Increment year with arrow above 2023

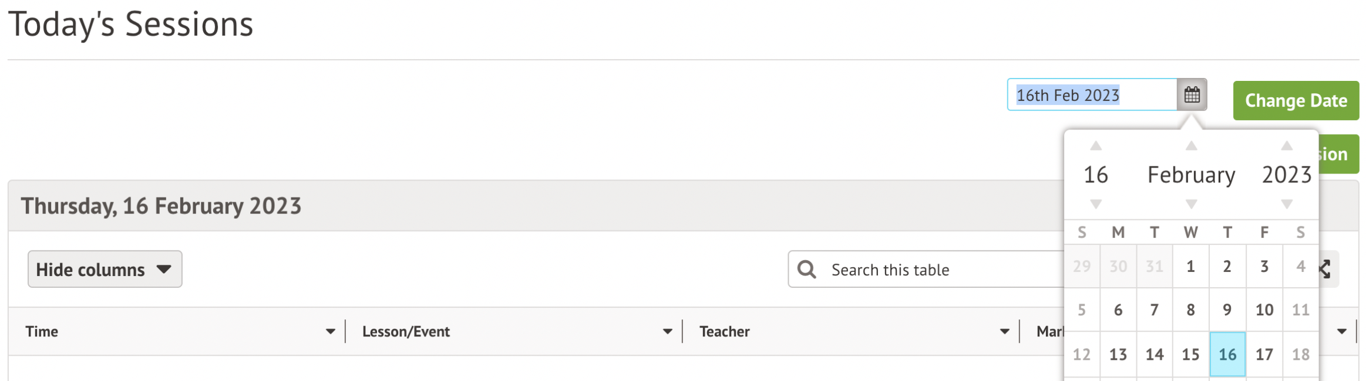(x=1286, y=146)
